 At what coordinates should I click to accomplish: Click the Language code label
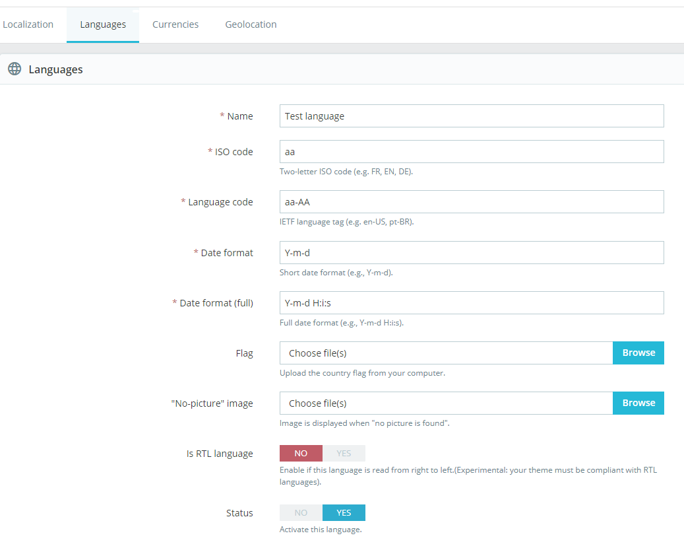220,202
